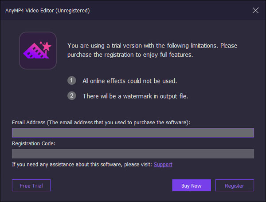This screenshot has width=266, height=202.
Task: Submit with the Register button
Action: click(x=235, y=186)
